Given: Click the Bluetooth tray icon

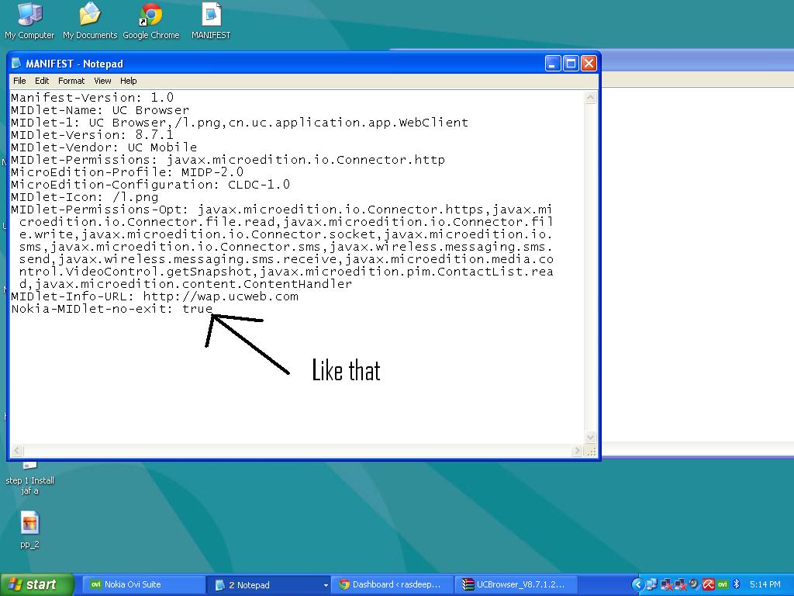Looking at the screenshot, I should (x=737, y=585).
